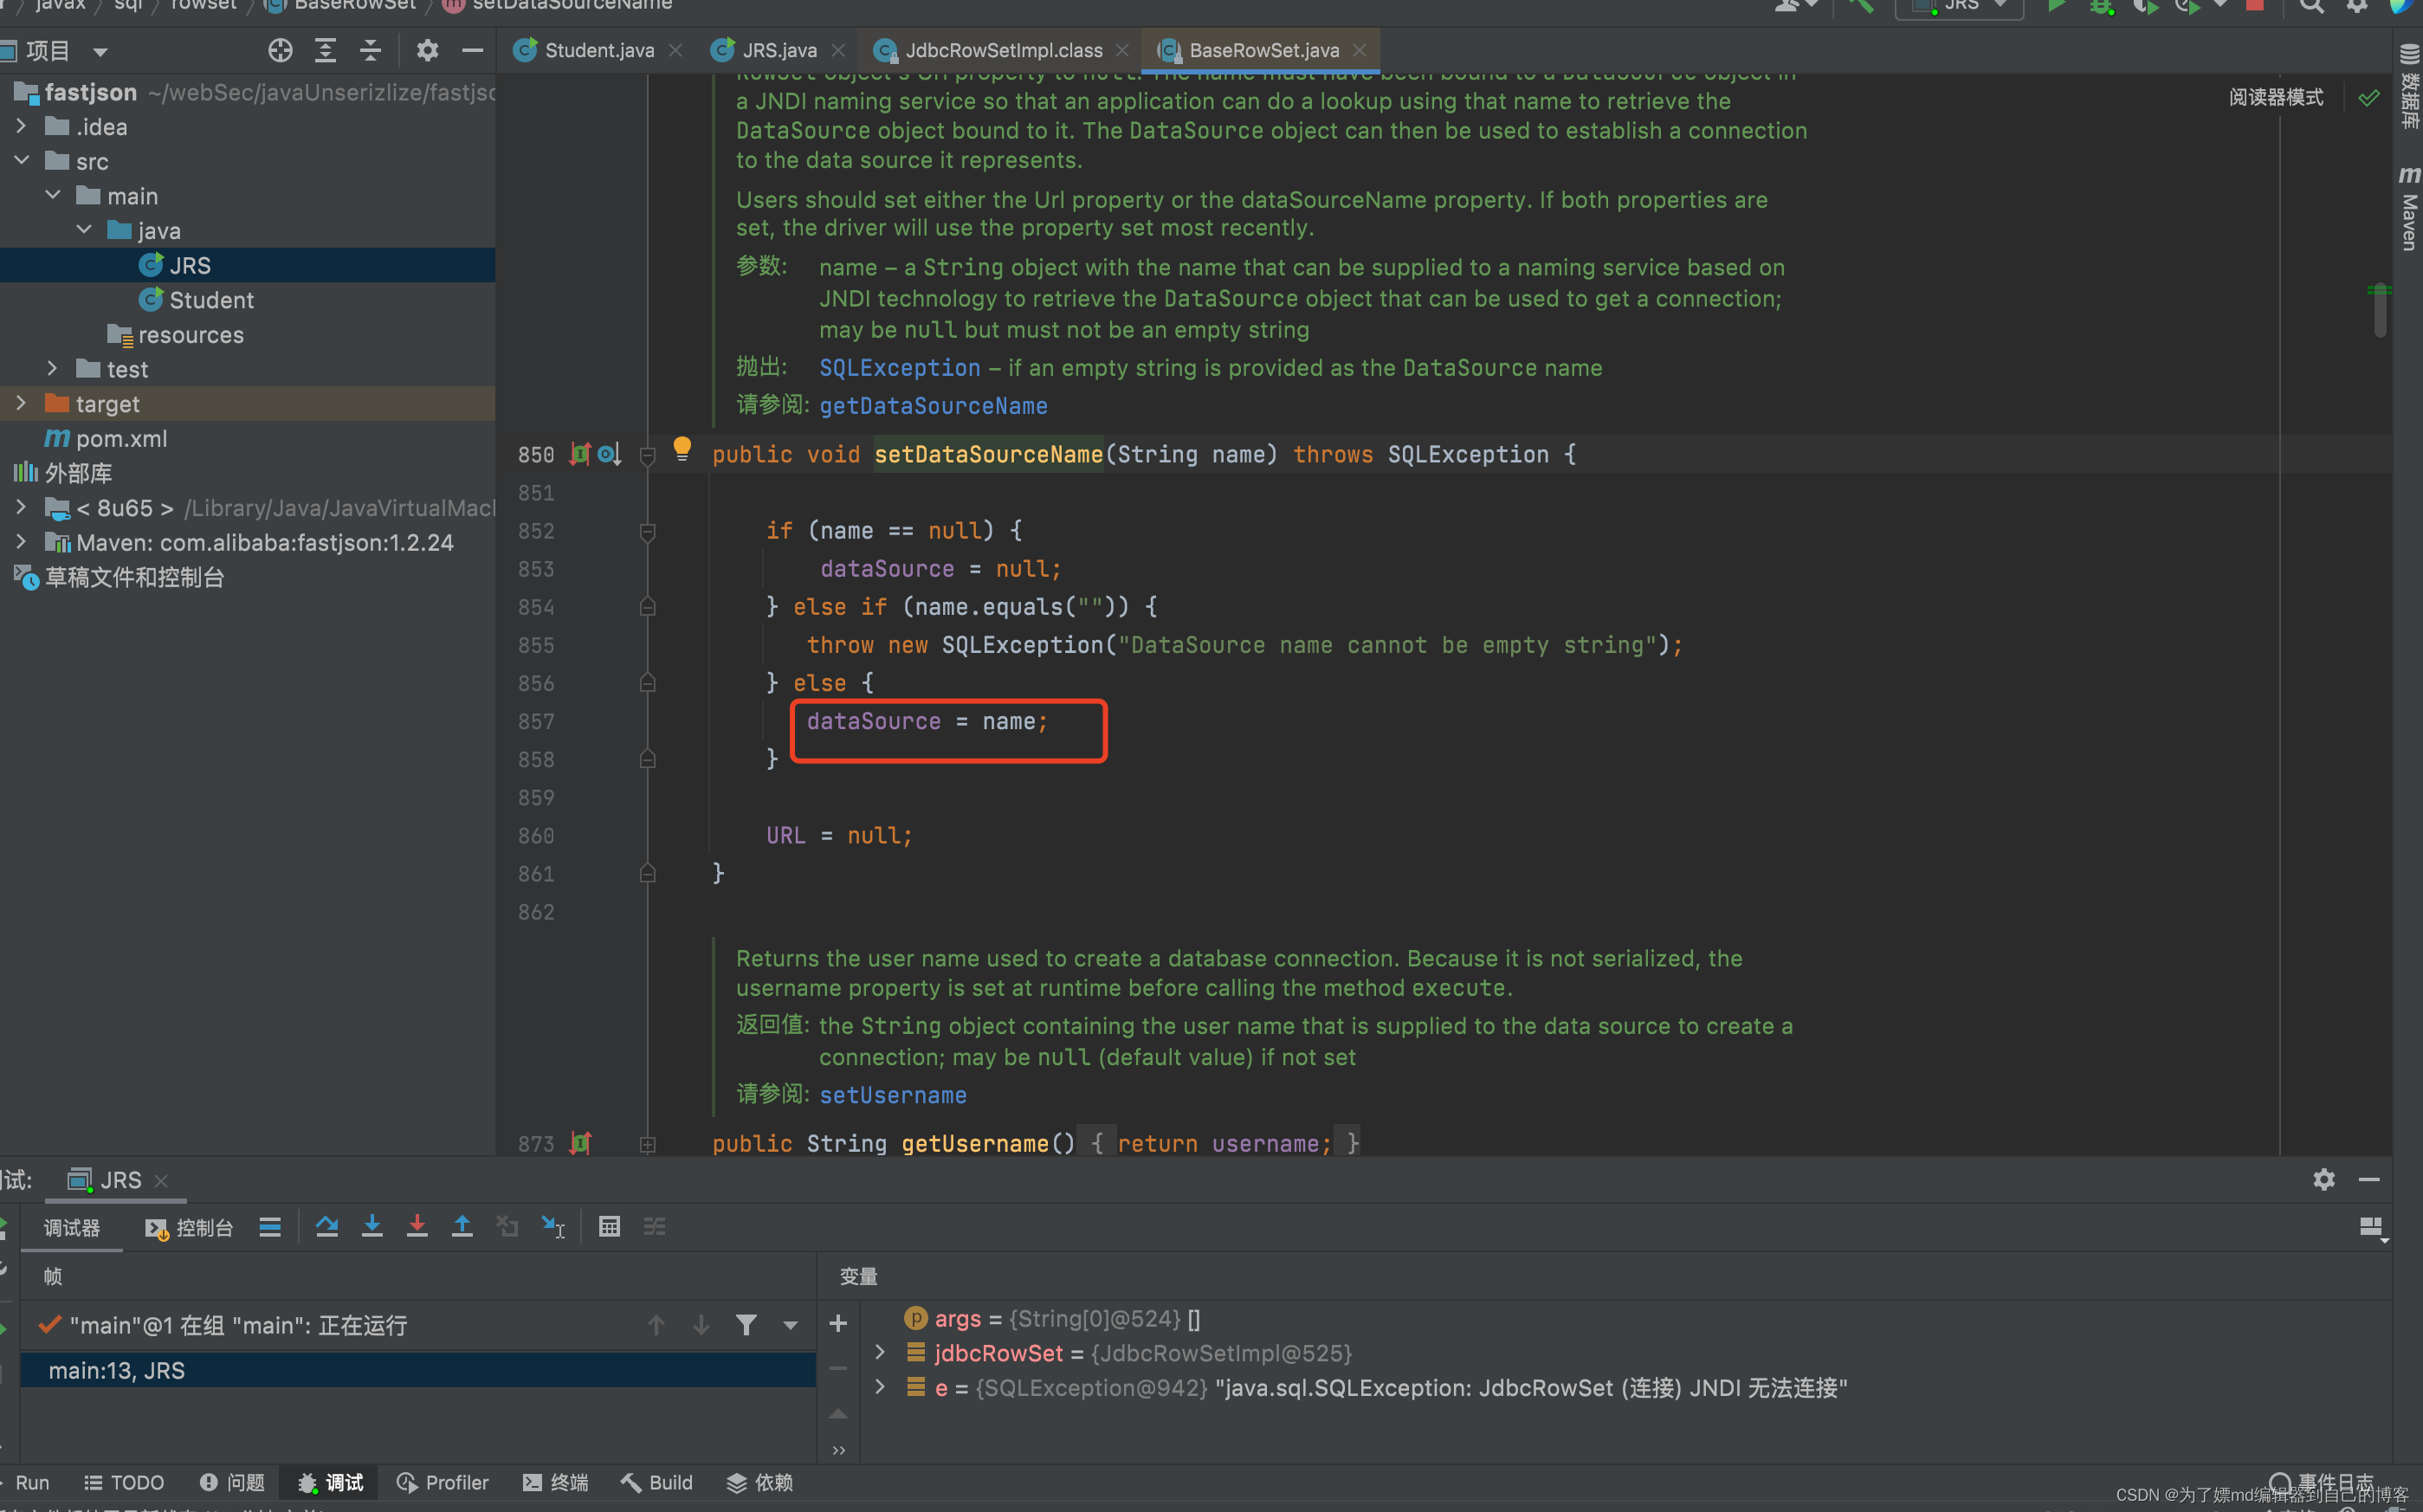Click locate-in-project crosshair icon
Image resolution: width=2423 pixels, height=1512 pixels.
(281, 50)
